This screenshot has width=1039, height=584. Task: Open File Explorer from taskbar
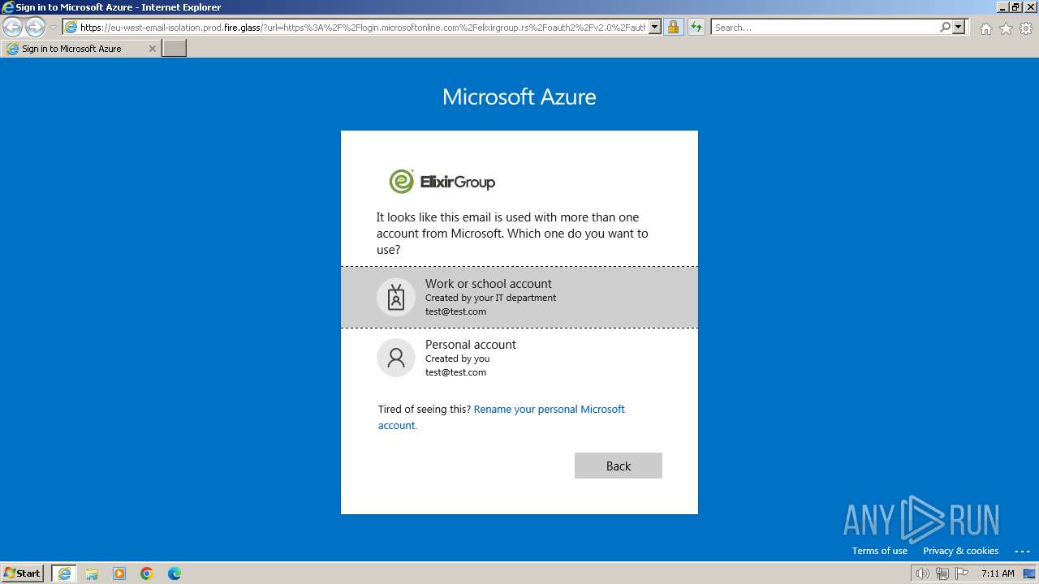[92, 573]
